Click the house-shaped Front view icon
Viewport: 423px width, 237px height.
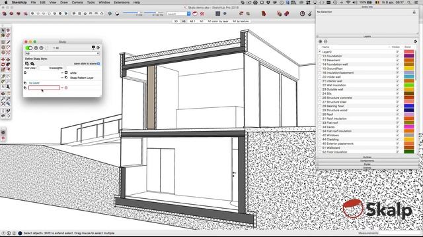click(x=85, y=13)
